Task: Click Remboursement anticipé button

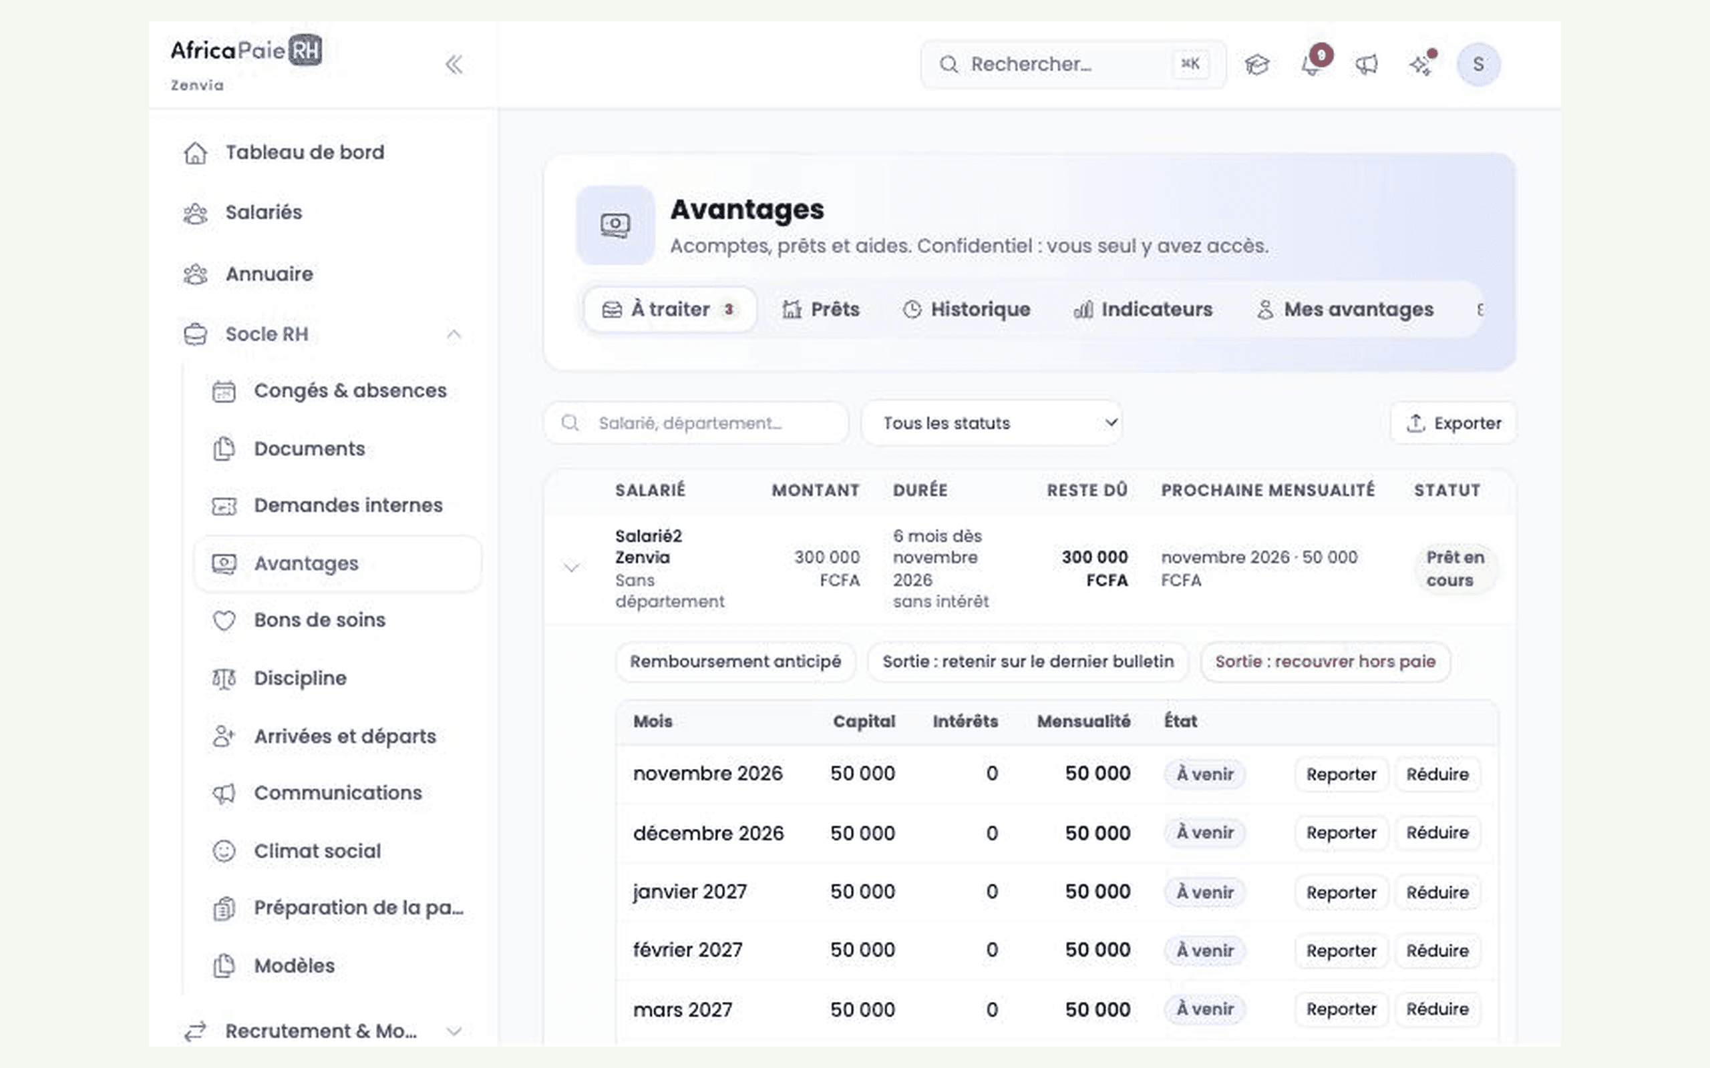Action: (x=735, y=662)
